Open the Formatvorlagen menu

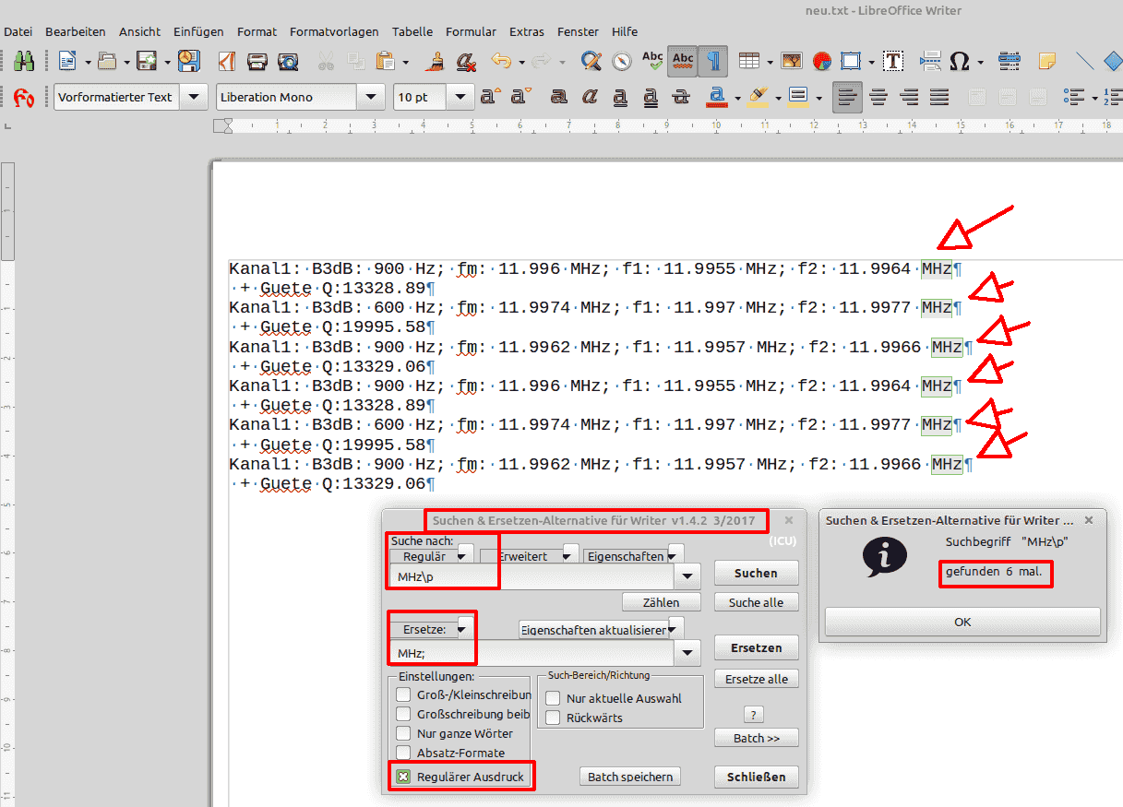coord(334,31)
